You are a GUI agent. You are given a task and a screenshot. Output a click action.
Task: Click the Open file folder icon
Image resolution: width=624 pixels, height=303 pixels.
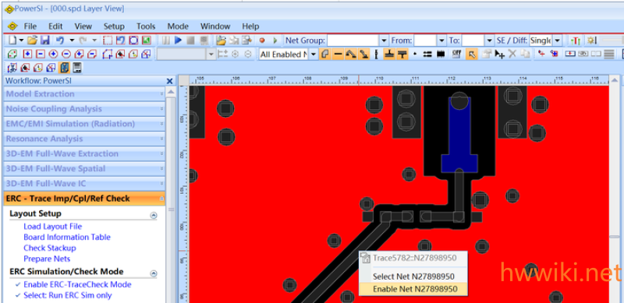33,41
